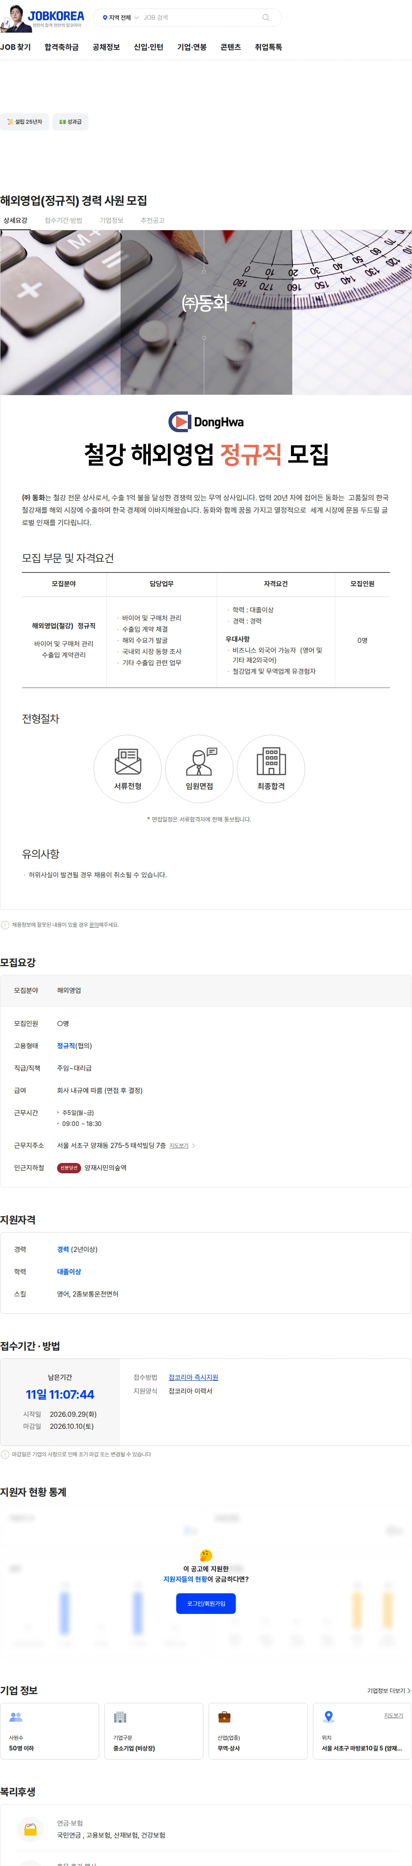Click the 최종합격 building icon
Image resolution: width=412 pixels, height=1866 pixels.
pyautogui.click(x=271, y=761)
